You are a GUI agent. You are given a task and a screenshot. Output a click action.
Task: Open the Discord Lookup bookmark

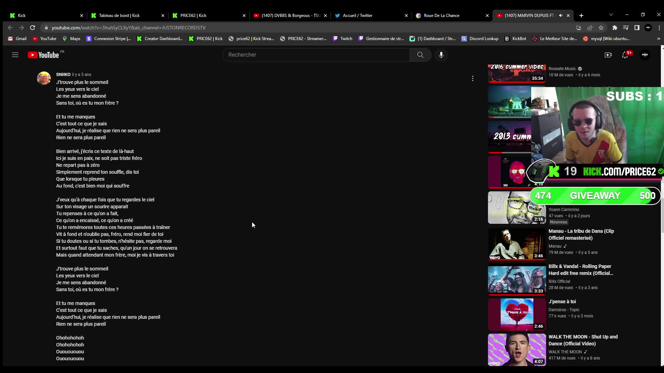(480, 39)
